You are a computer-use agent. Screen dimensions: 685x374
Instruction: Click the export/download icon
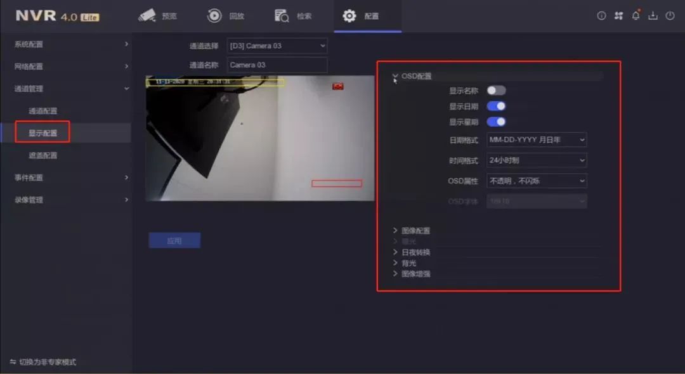(x=653, y=16)
